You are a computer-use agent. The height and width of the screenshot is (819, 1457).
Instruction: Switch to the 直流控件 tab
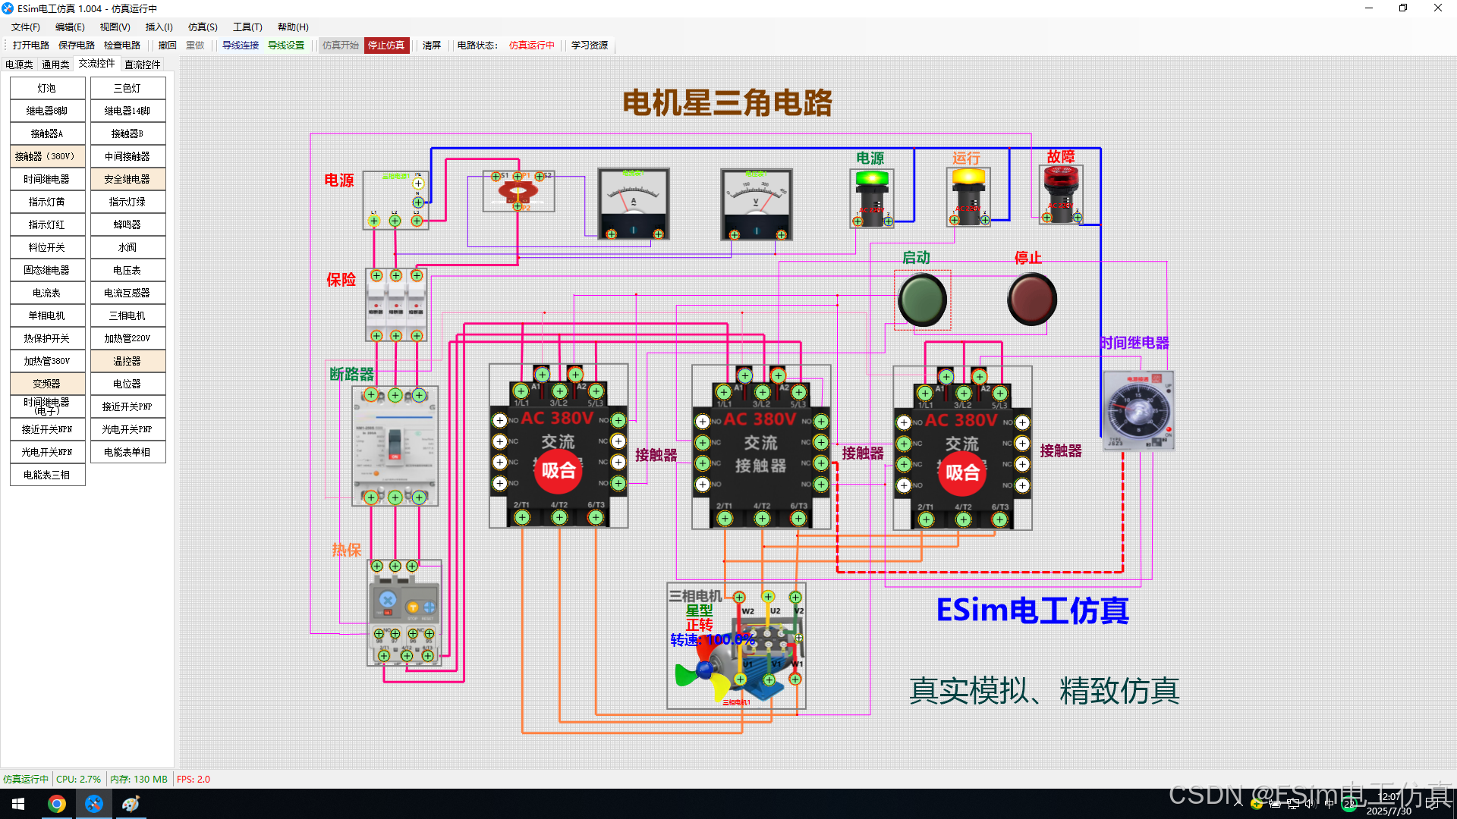[142, 64]
